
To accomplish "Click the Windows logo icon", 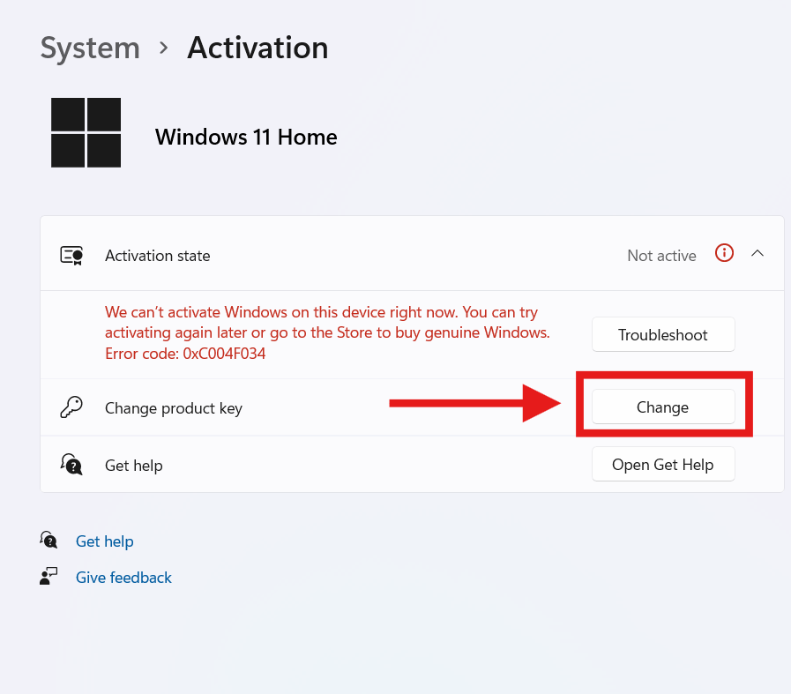I will pyautogui.click(x=86, y=132).
